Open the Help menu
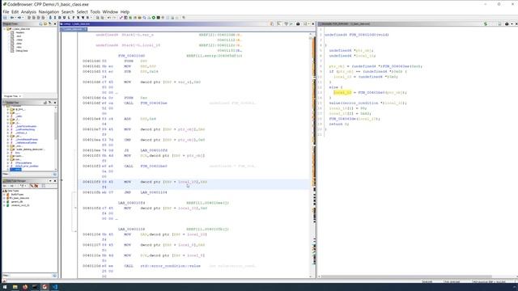Image resolution: width=518 pixels, height=291 pixels. point(125,12)
